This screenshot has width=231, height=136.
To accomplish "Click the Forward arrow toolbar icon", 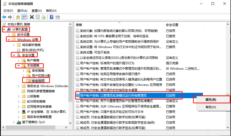I will pyautogui.click(x=10, y=17).
